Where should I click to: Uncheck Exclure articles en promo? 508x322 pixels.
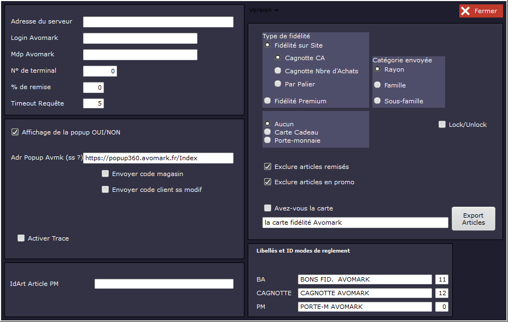tap(267, 182)
